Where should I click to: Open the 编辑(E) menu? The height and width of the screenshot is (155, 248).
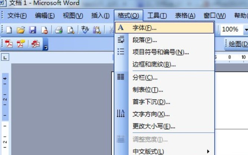click(x=45, y=16)
